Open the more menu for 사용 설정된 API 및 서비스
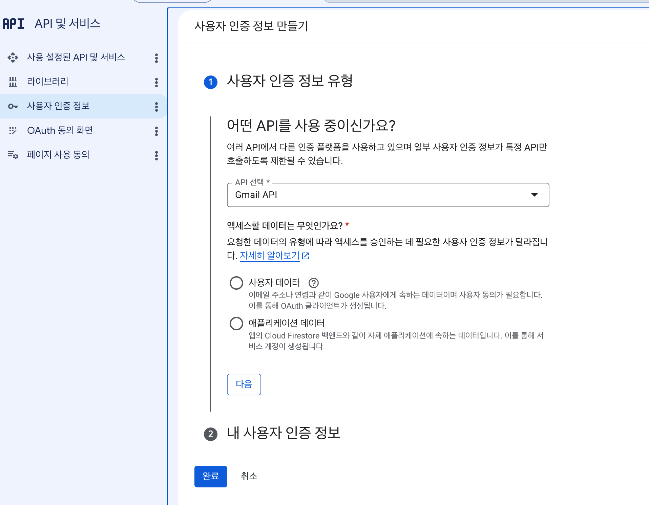 (x=156, y=58)
